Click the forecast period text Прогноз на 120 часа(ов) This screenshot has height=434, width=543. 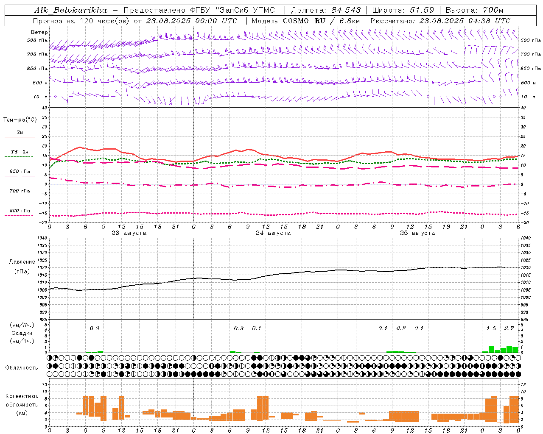81,21
